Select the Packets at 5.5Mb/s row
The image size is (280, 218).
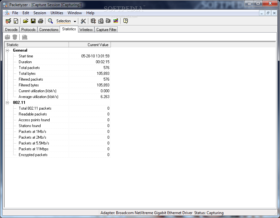pos(57,143)
